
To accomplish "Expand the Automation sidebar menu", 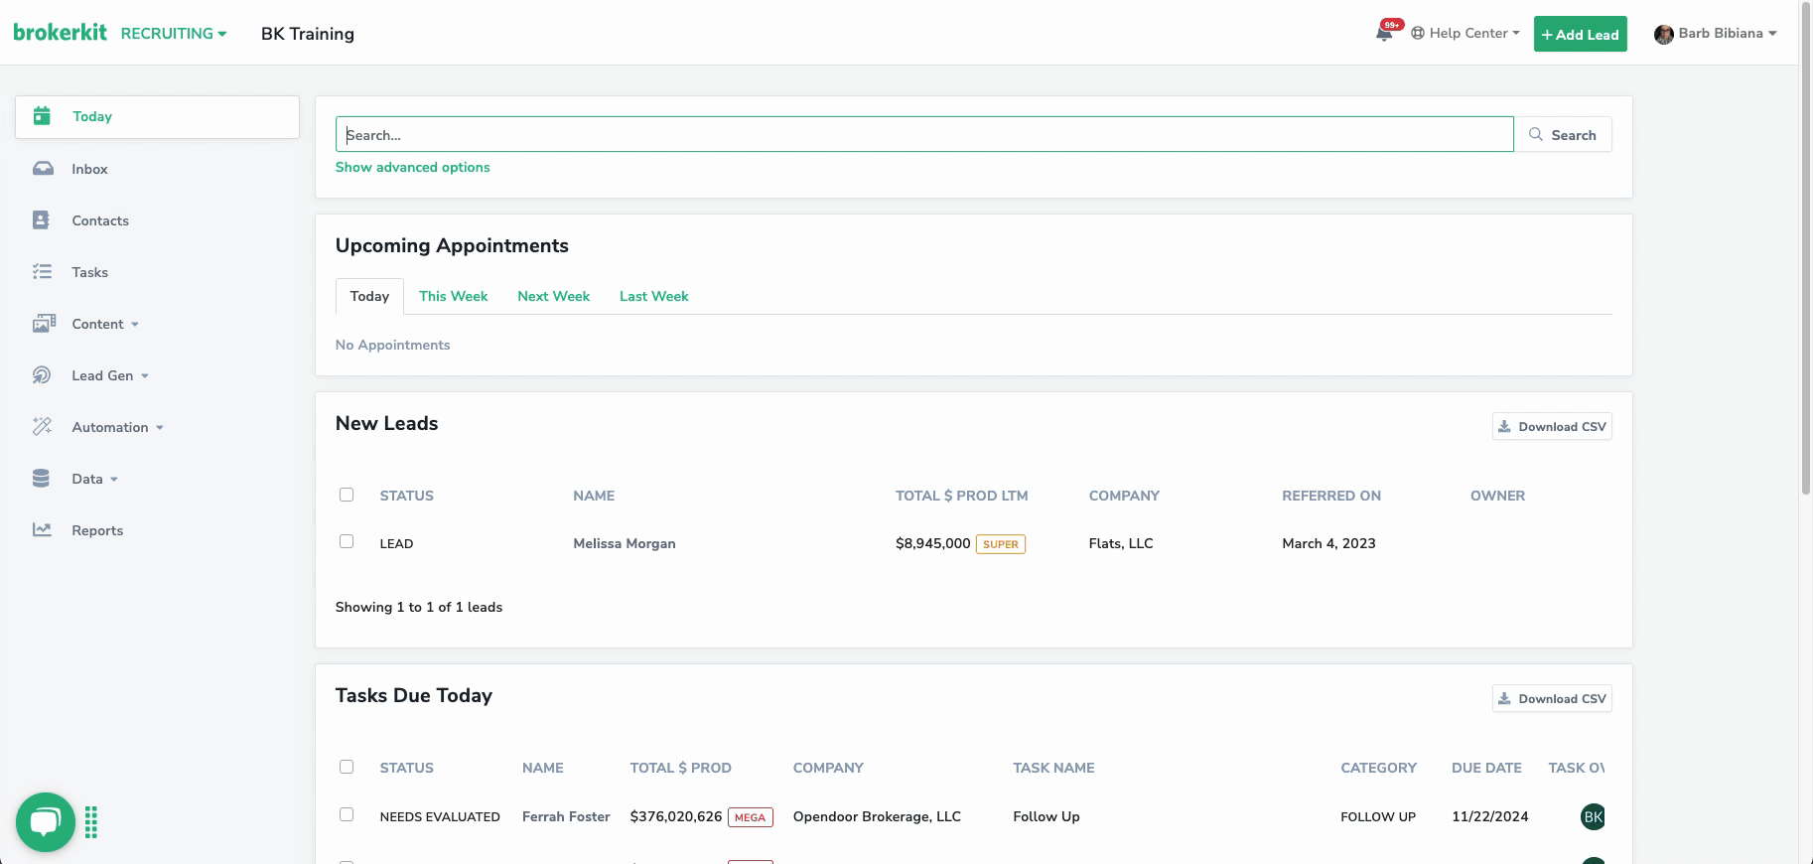I will [x=117, y=427].
